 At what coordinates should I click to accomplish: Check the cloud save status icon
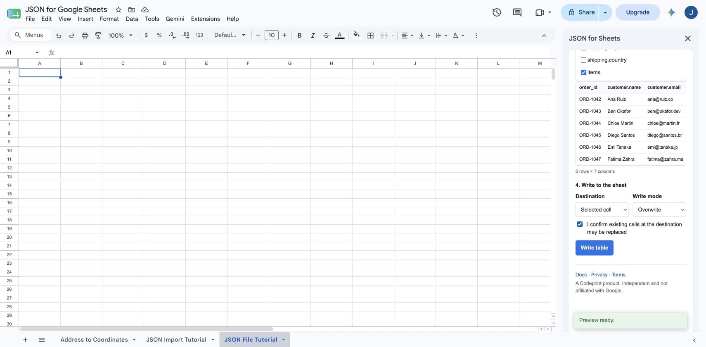click(145, 10)
